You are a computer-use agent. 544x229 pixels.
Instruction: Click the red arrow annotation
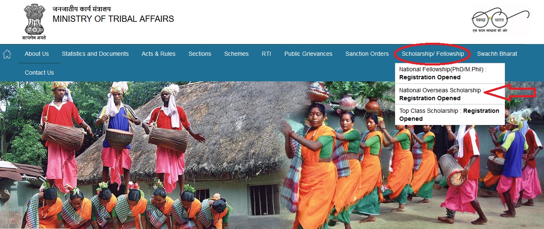tap(510, 93)
